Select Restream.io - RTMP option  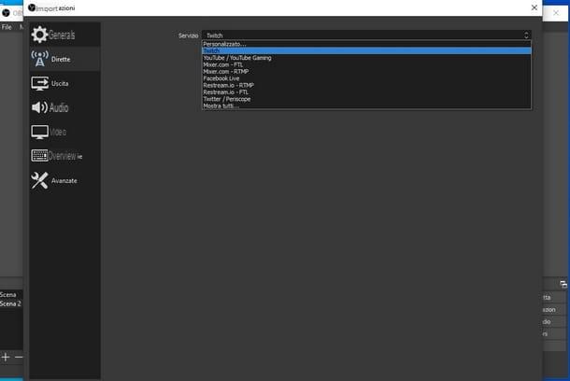tap(366, 85)
